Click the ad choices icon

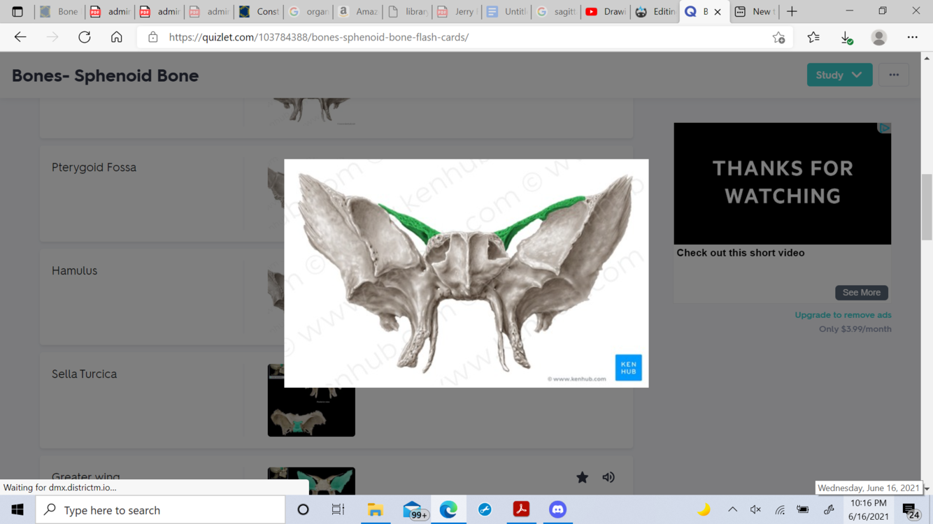pyautogui.click(x=885, y=128)
